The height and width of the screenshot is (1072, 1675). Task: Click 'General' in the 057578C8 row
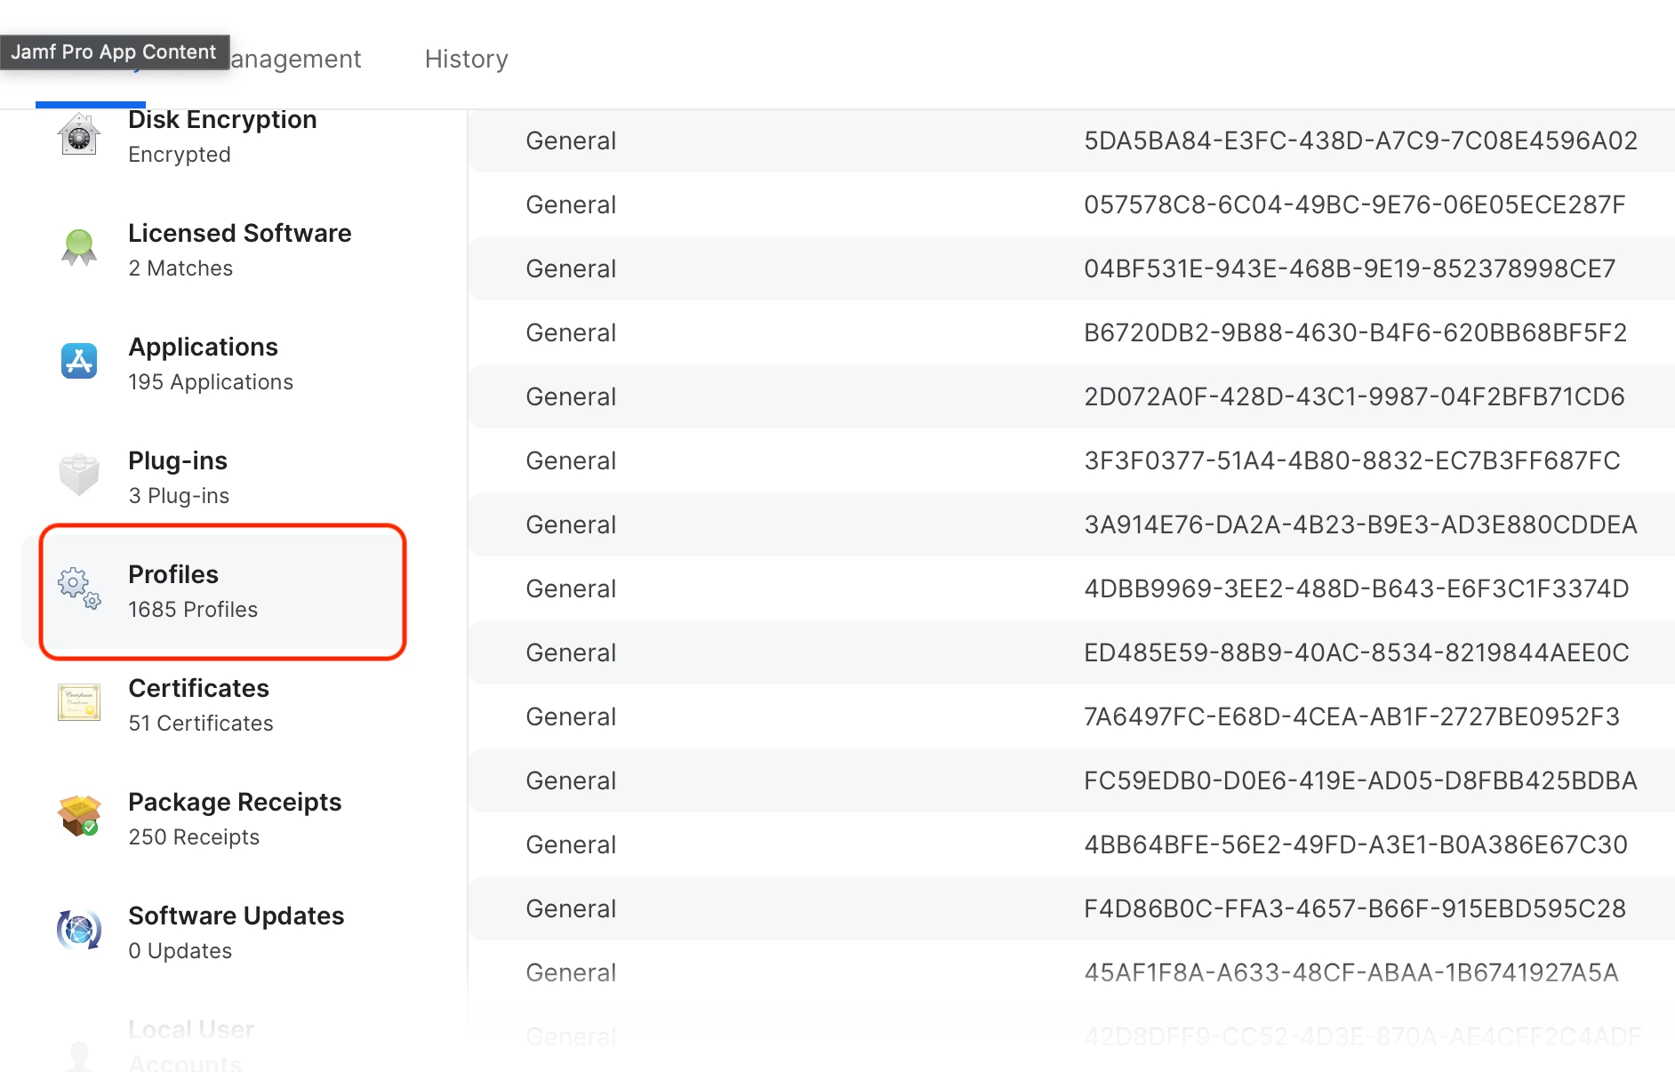point(571,204)
